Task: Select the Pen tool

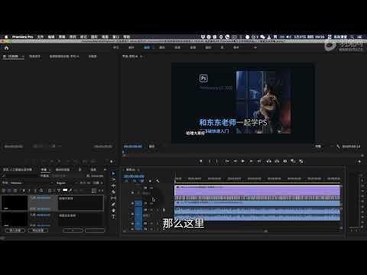Action: pyautogui.click(x=113, y=204)
